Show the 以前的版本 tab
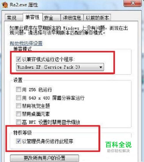The image size is (144, 162). click(x=97, y=18)
